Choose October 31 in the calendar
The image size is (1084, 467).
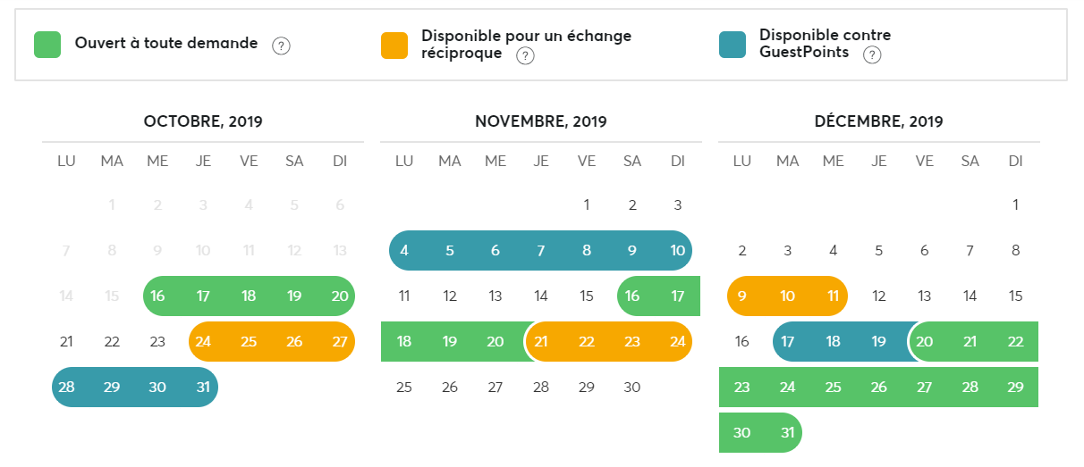click(203, 388)
